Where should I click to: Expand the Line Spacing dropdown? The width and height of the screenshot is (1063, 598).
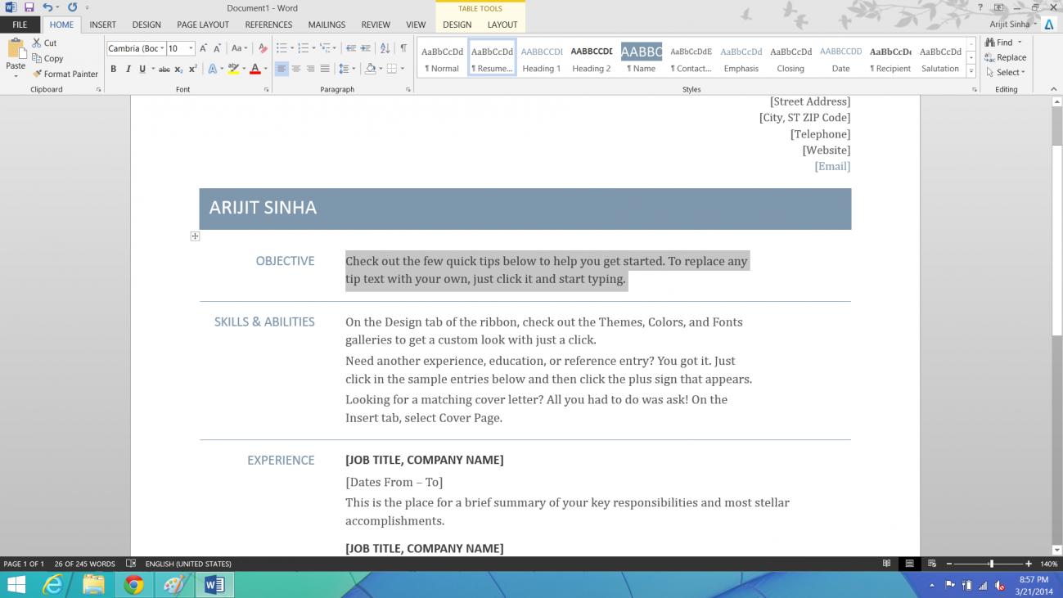(x=354, y=69)
